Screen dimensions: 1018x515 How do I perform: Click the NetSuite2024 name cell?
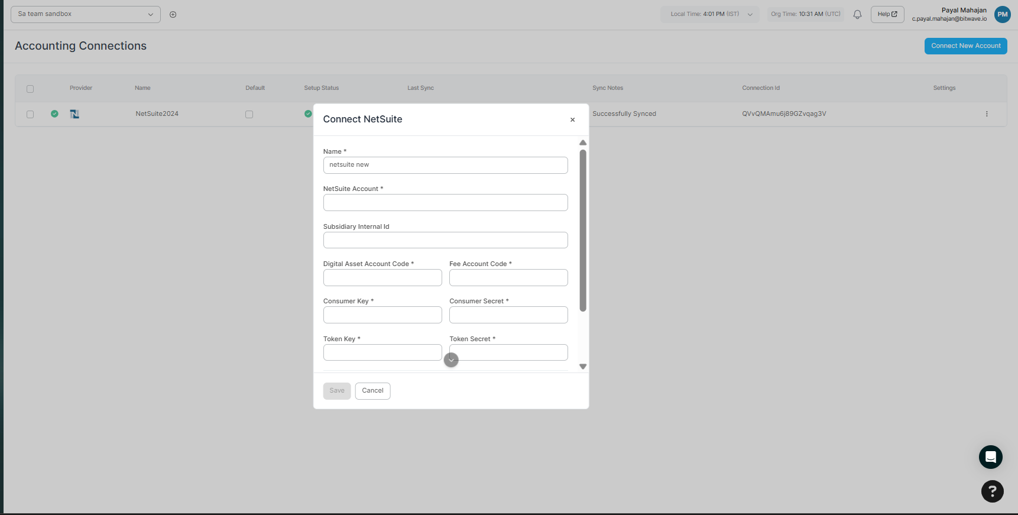coord(157,114)
